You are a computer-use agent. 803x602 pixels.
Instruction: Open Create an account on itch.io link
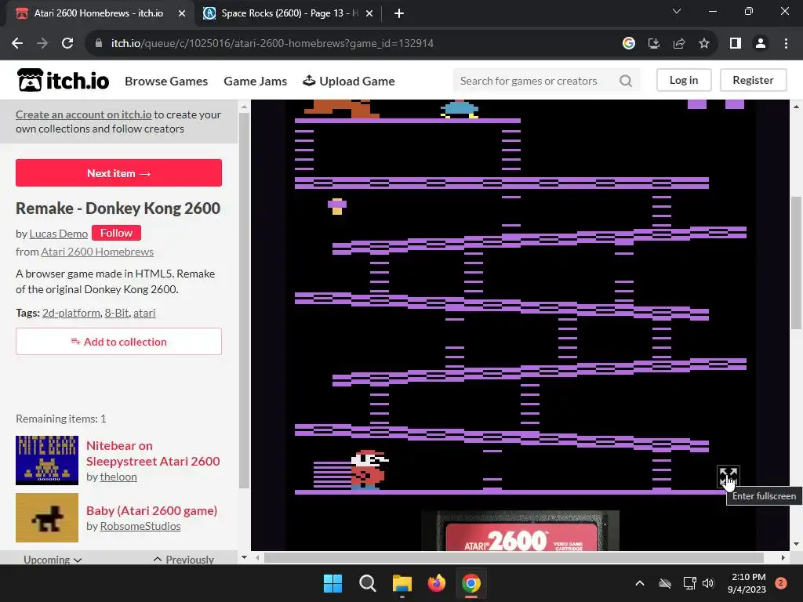(x=83, y=114)
